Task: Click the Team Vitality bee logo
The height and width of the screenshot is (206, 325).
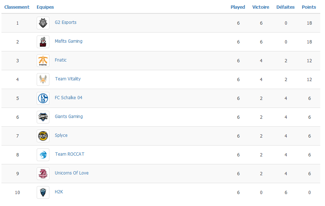Action: (43, 79)
